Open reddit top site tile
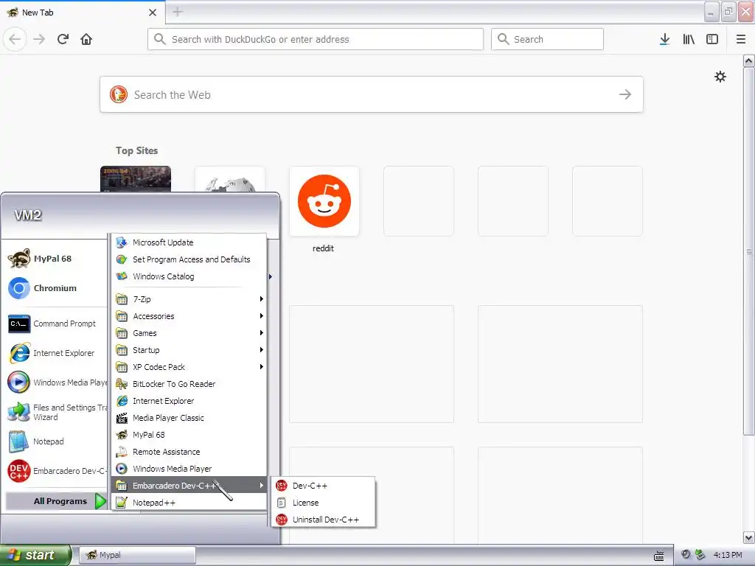 [324, 201]
